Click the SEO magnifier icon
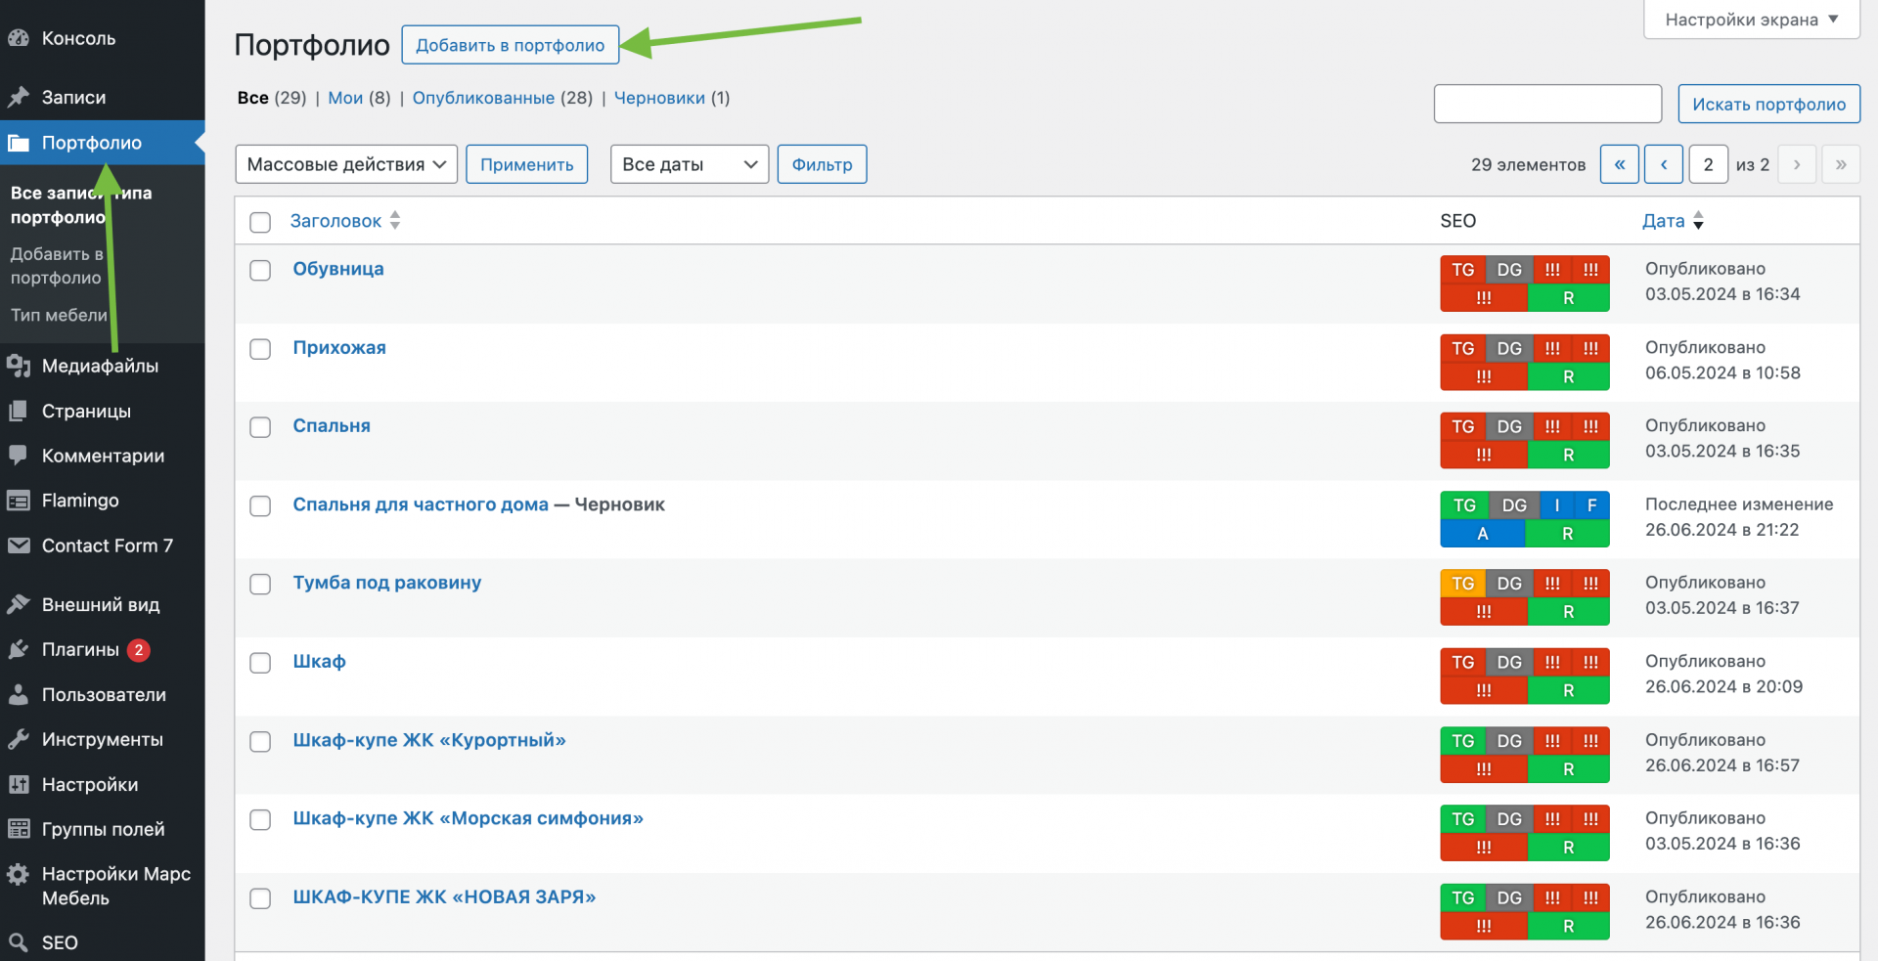This screenshot has width=1878, height=961. (x=19, y=942)
